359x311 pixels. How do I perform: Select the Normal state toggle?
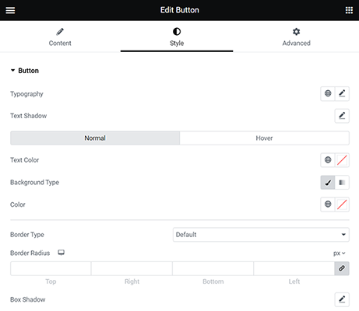[95, 138]
